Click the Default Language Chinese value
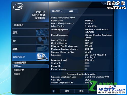 tap(99, 36)
